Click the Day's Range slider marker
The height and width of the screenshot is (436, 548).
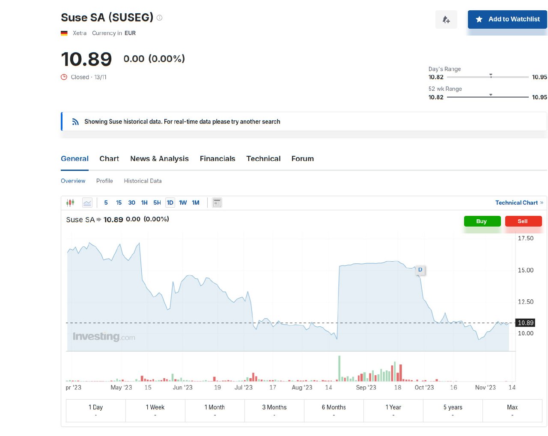pyautogui.click(x=491, y=76)
